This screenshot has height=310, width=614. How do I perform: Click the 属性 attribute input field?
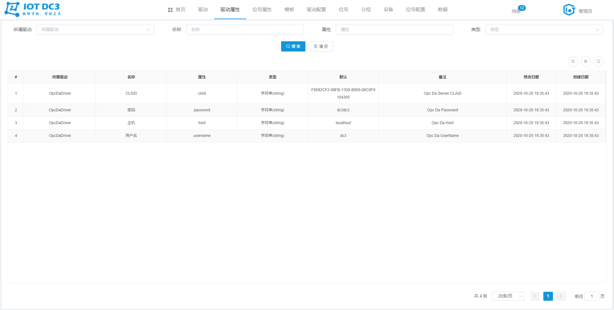point(394,30)
